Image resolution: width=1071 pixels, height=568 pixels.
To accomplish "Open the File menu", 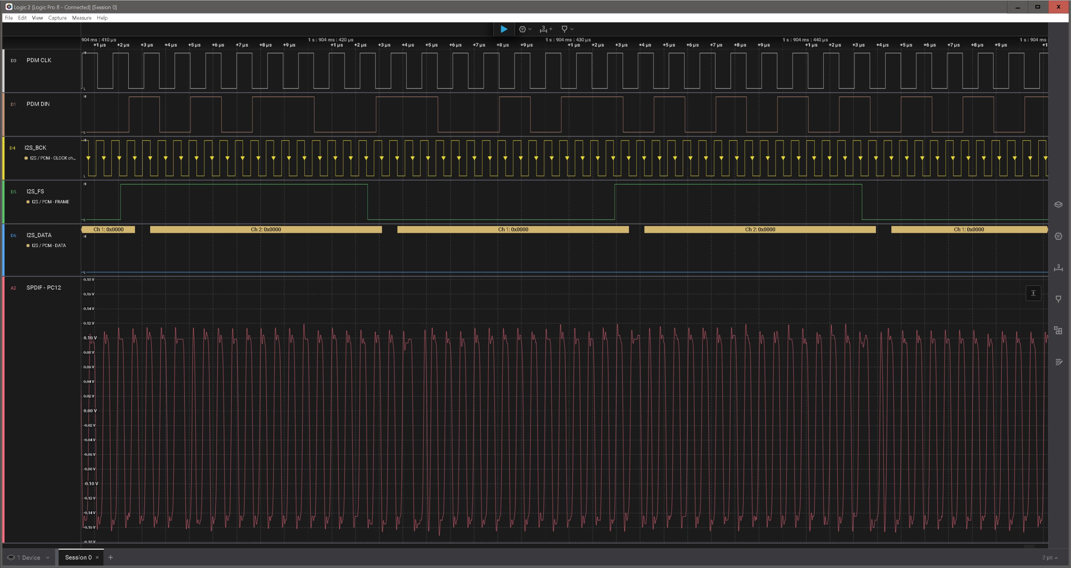I will pos(9,18).
